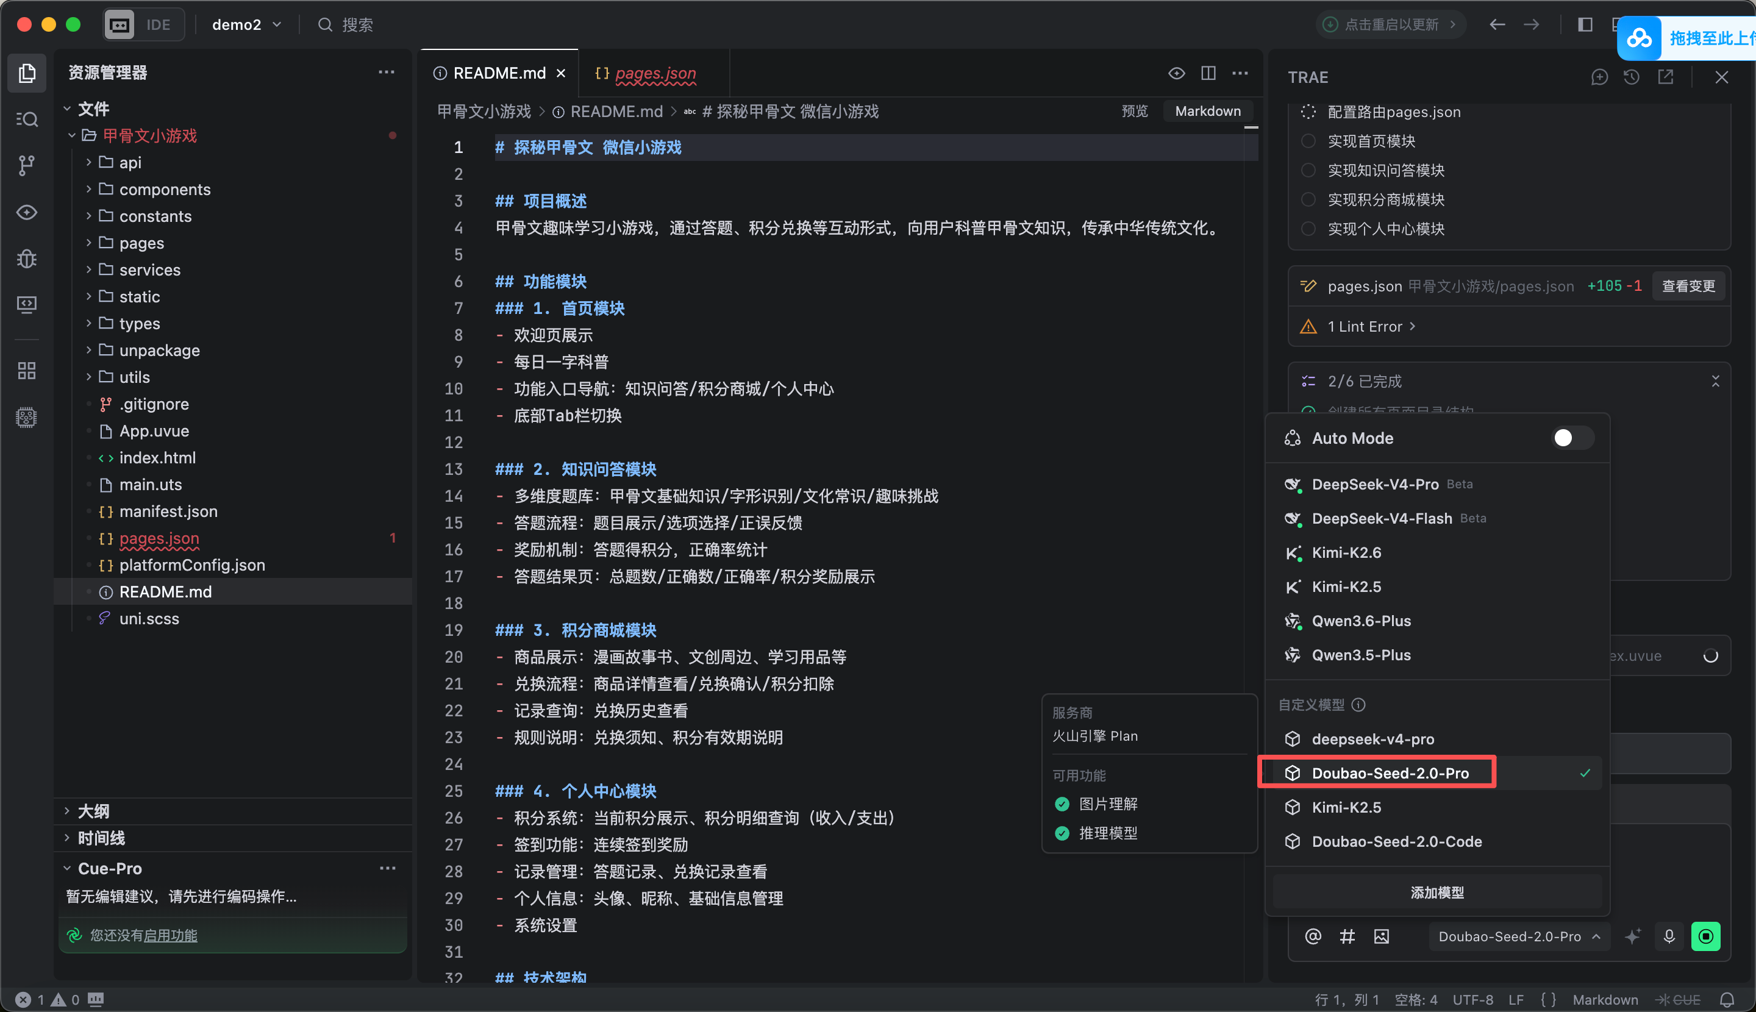Click the # context icon in chat input

1347,936
